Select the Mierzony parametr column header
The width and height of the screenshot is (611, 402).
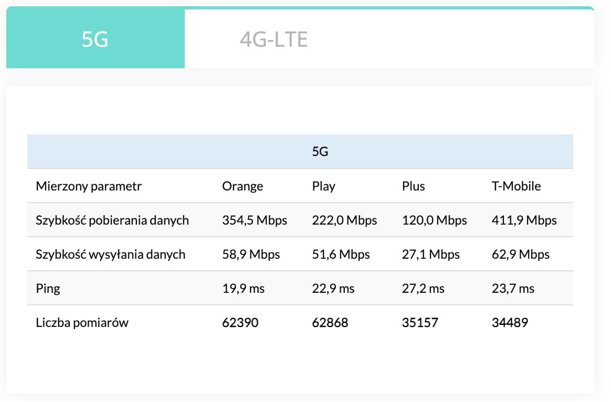pos(89,186)
